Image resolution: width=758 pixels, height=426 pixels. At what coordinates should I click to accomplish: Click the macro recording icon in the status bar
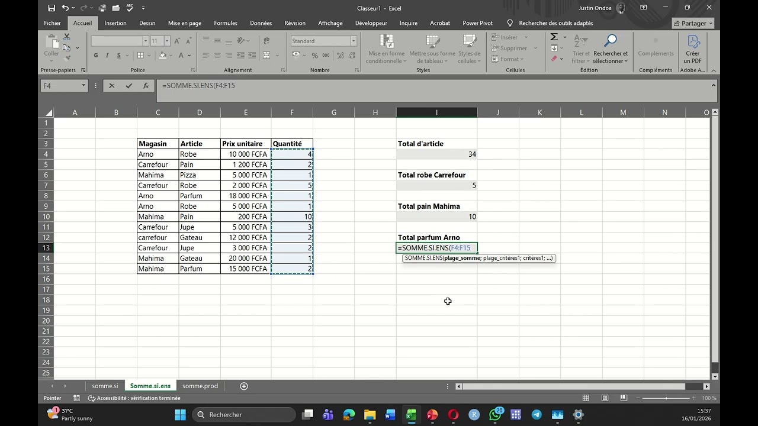tap(76, 398)
